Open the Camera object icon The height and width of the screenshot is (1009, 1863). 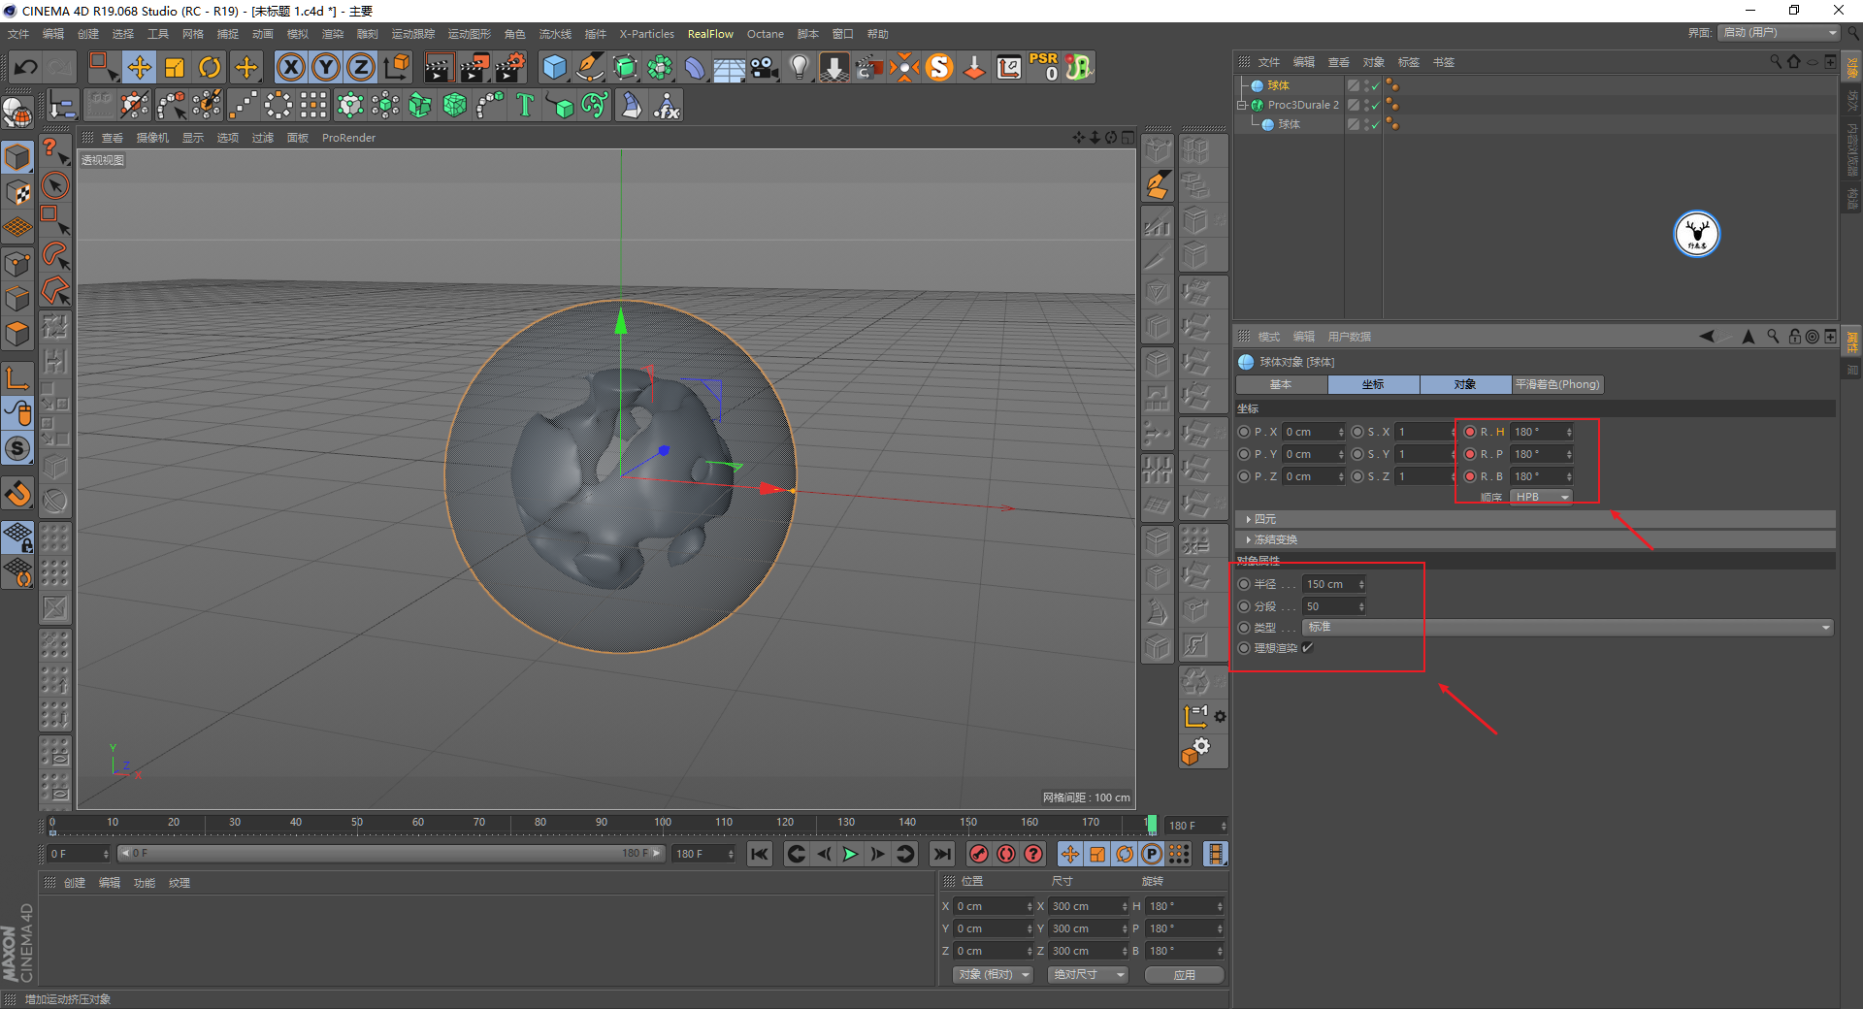pyautogui.click(x=765, y=67)
